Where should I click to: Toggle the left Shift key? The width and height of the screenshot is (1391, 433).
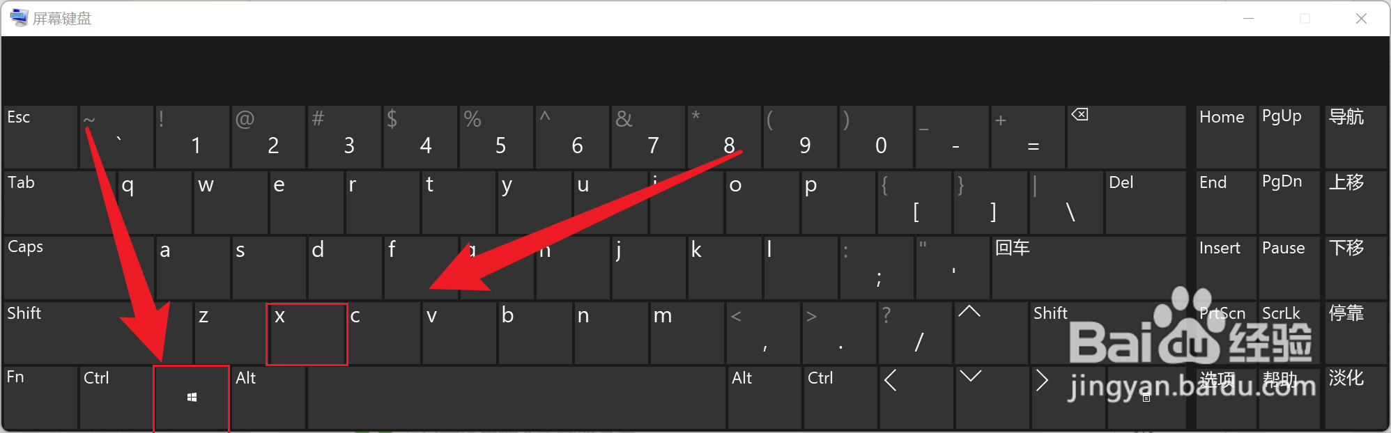coord(98,333)
